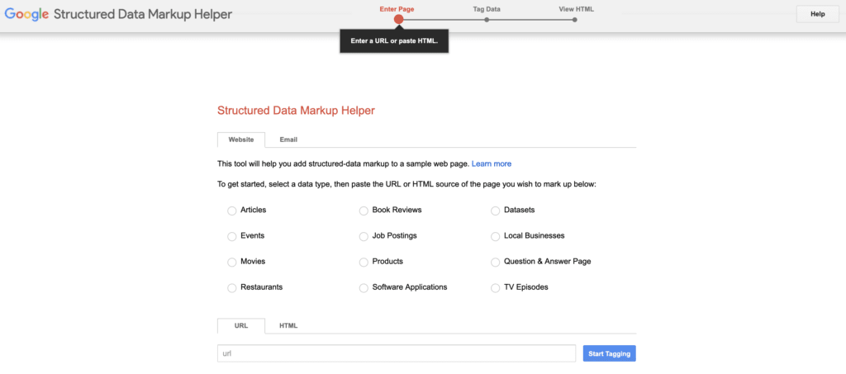Screen dimensions: 846x374
Task: Focus the url input field
Action: pyautogui.click(x=397, y=353)
